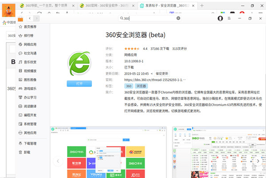Click the version number 10.0.1008.0-1

point(134,61)
